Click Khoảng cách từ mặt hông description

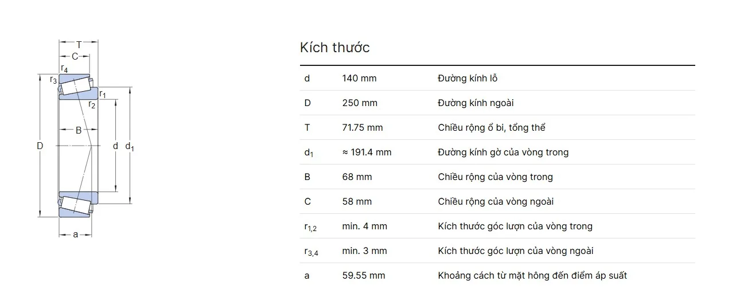click(x=532, y=275)
